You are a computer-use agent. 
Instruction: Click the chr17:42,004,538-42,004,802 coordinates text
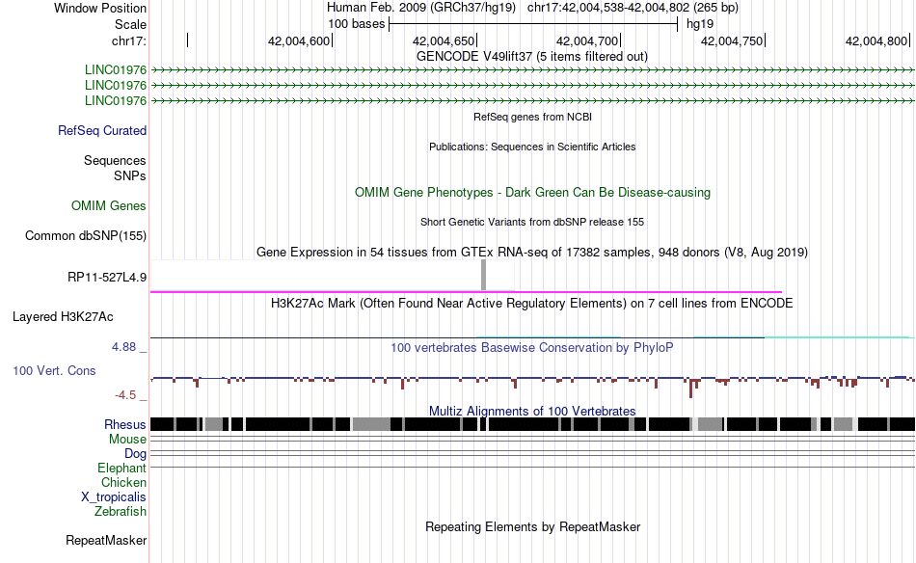pos(633,8)
